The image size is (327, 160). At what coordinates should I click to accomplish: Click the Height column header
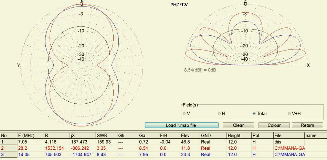point(239,135)
